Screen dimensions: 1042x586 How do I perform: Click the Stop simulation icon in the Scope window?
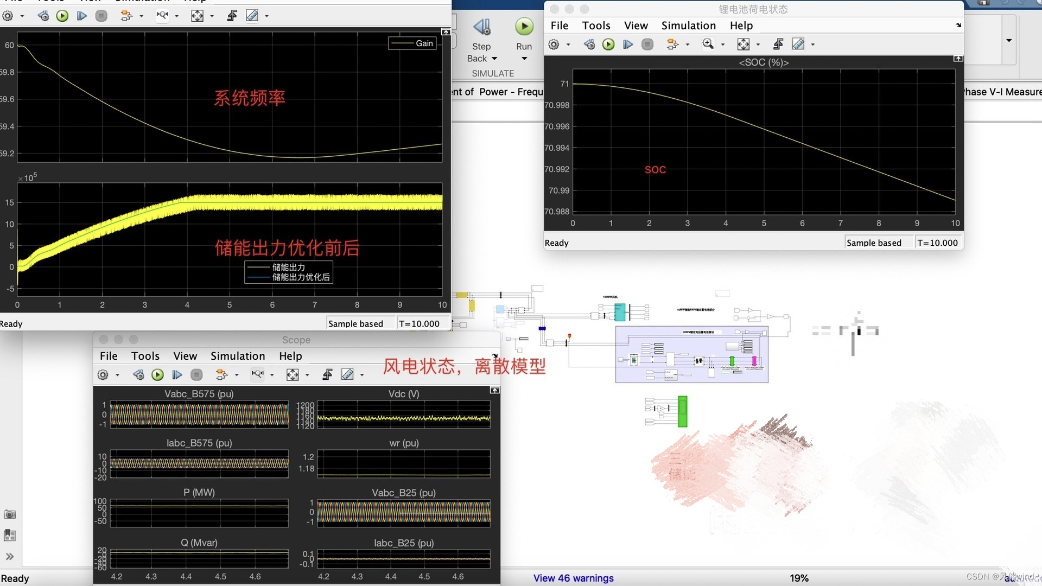point(196,374)
